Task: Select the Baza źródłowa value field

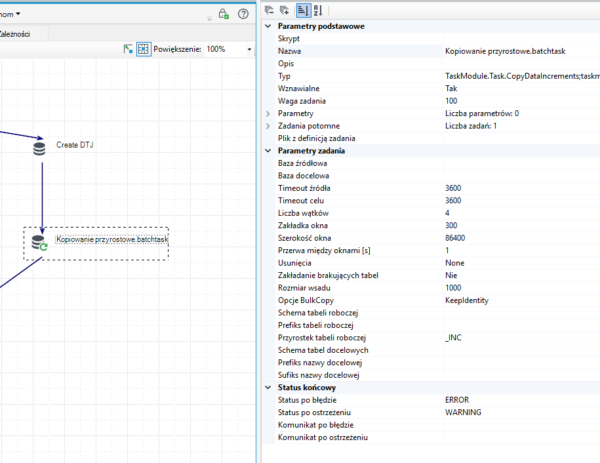Action: coord(521,163)
